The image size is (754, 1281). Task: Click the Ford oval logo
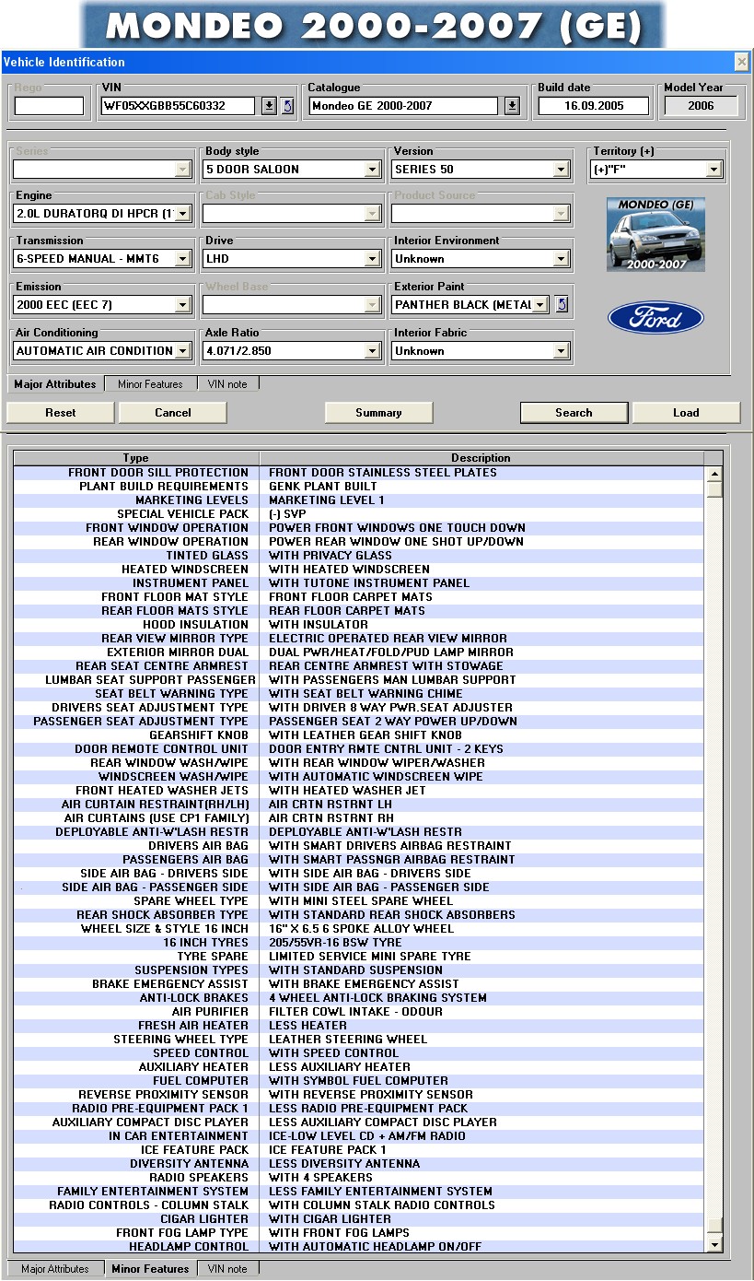tap(655, 319)
